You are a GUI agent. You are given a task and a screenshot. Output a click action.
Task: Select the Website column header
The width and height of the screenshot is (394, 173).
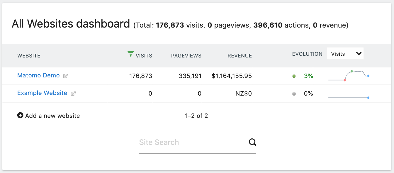[29, 55]
